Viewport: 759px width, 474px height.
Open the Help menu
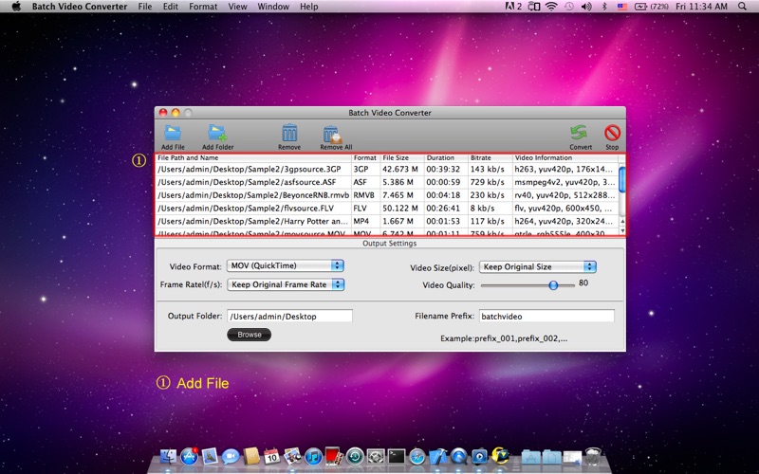coord(309,7)
